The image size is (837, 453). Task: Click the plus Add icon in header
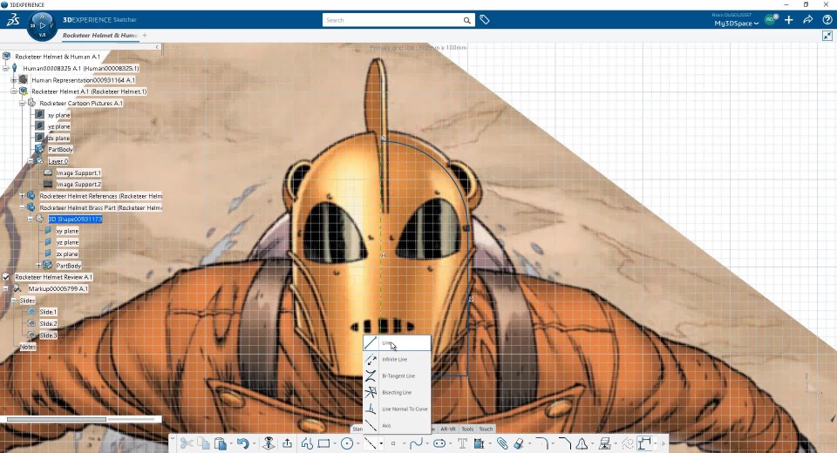click(789, 20)
